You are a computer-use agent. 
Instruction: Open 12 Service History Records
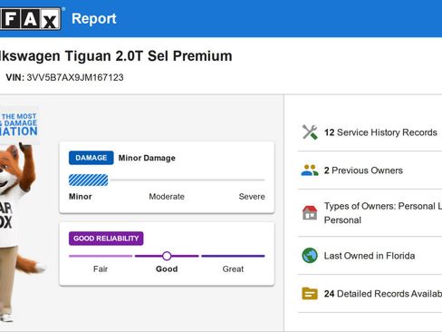click(x=380, y=132)
